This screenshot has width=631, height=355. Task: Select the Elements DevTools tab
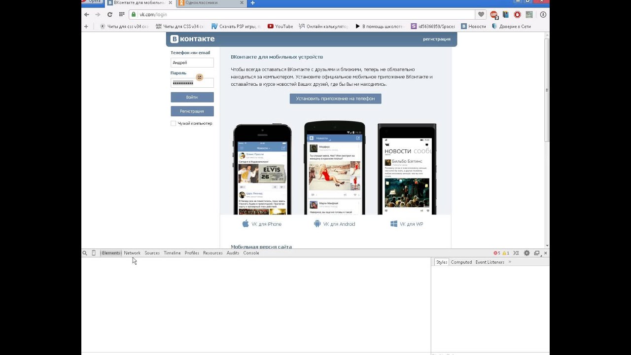[111, 253]
